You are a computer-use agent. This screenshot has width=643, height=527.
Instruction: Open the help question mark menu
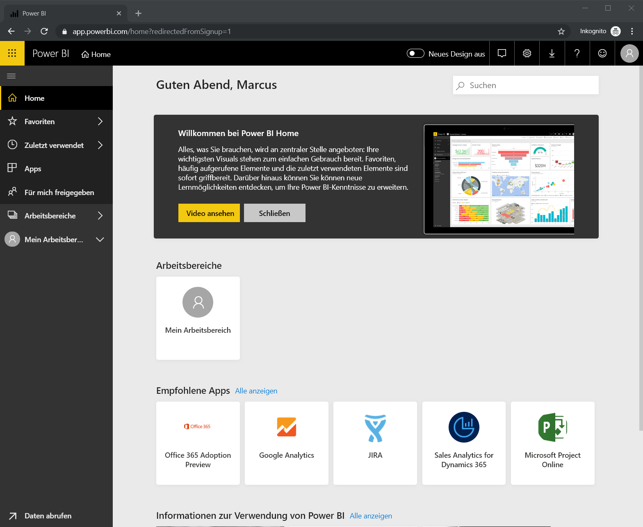click(577, 53)
